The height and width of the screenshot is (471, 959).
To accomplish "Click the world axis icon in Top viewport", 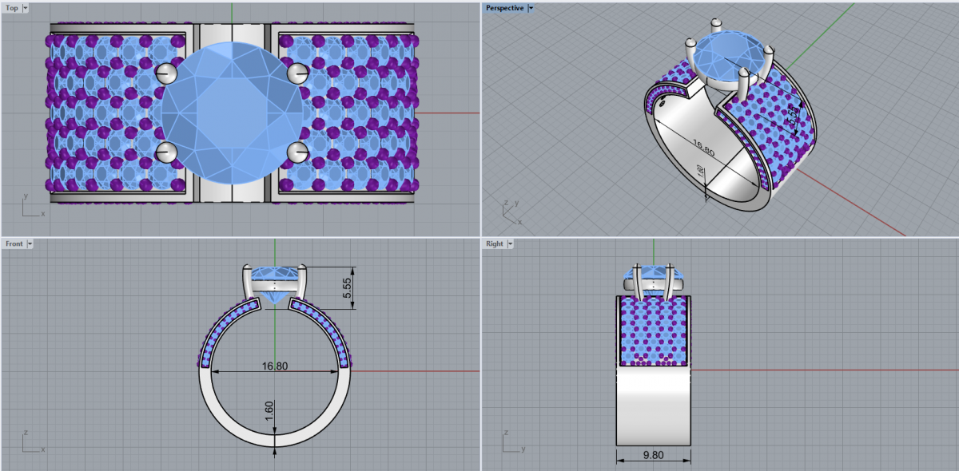I will (30, 208).
